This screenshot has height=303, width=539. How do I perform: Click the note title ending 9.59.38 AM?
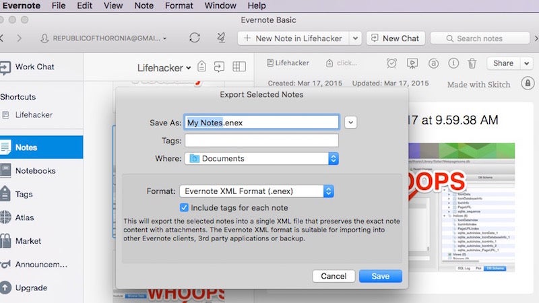[x=453, y=120]
